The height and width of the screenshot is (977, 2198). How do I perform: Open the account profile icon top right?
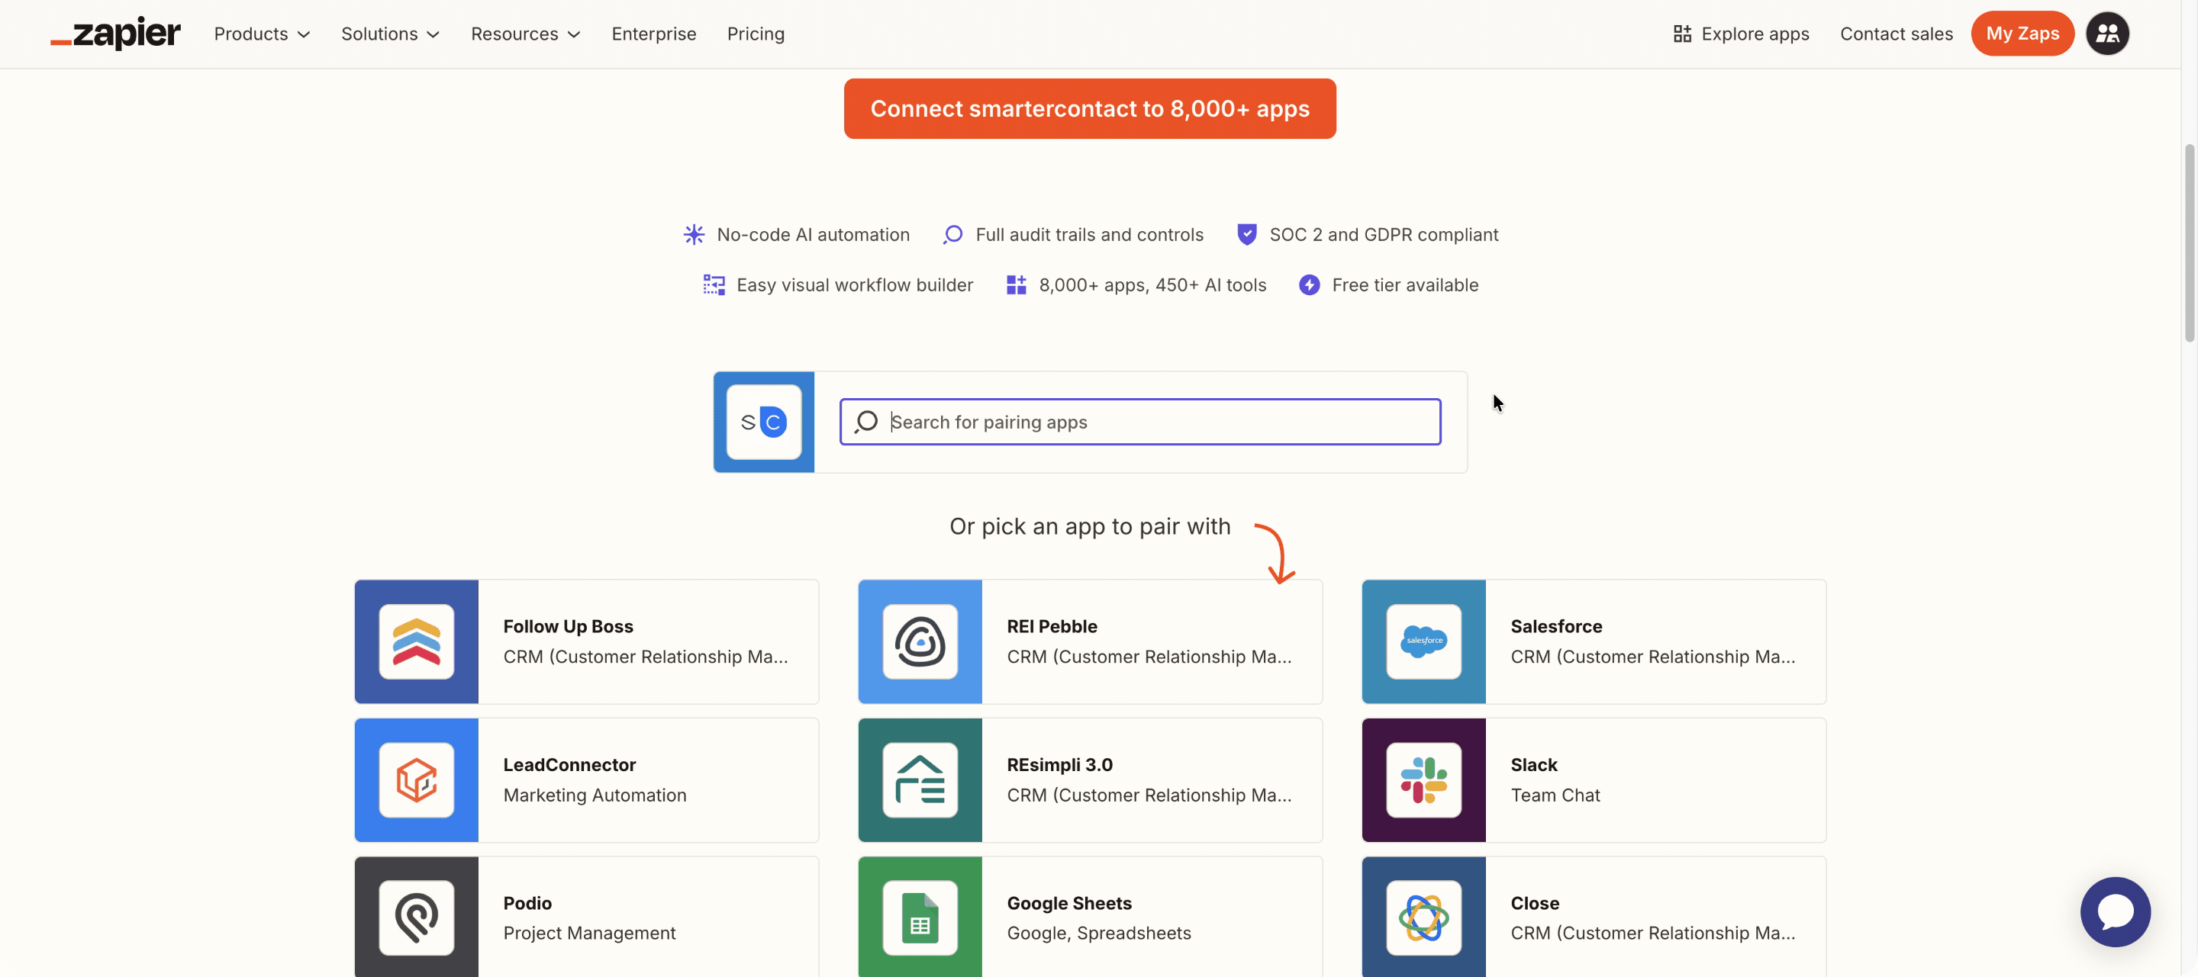pyautogui.click(x=2107, y=34)
